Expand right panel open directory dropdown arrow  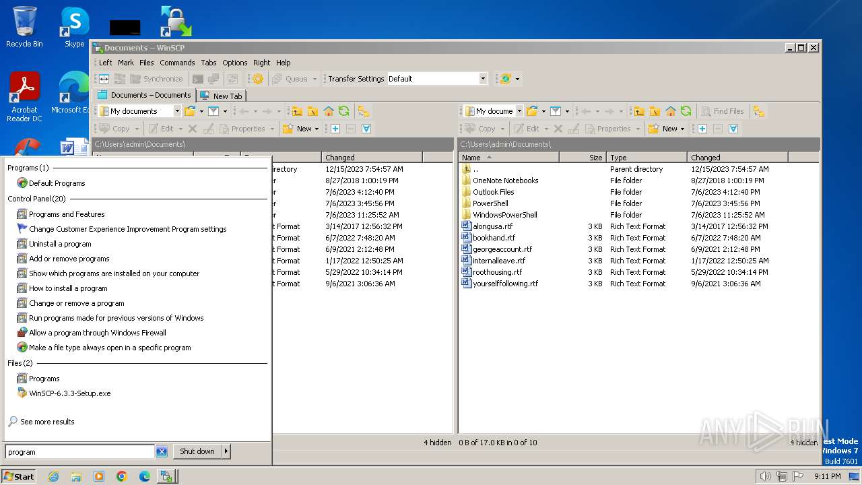[x=543, y=111]
